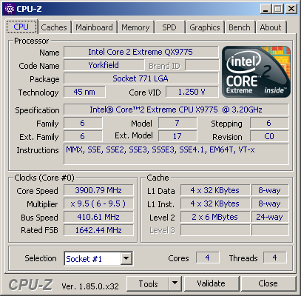Click the version text Ver. 1.85.0.x32
Screen dimensions: 301x296
click(90, 286)
